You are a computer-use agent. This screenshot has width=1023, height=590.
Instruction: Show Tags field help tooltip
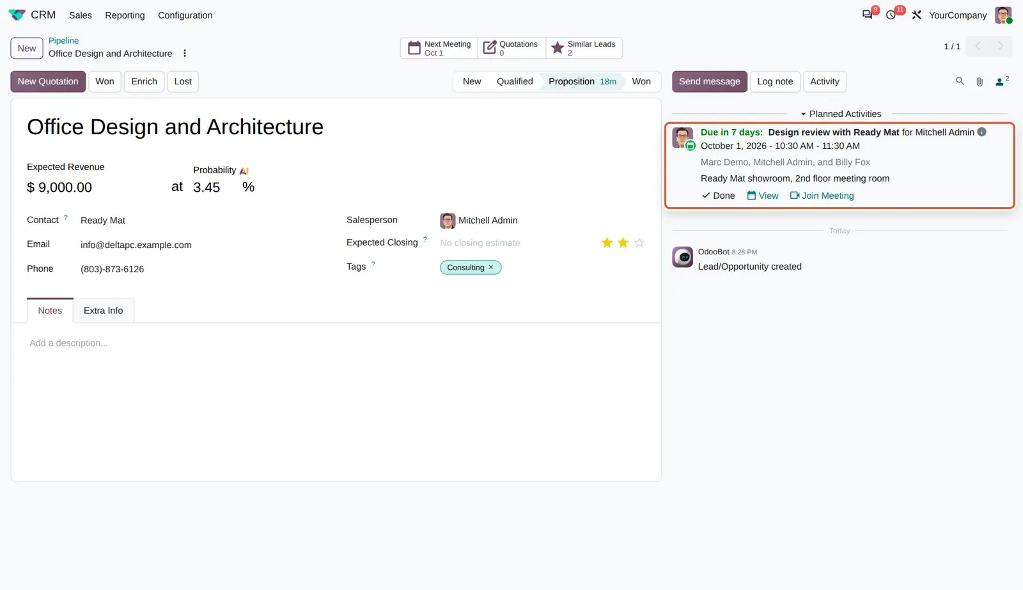click(373, 264)
